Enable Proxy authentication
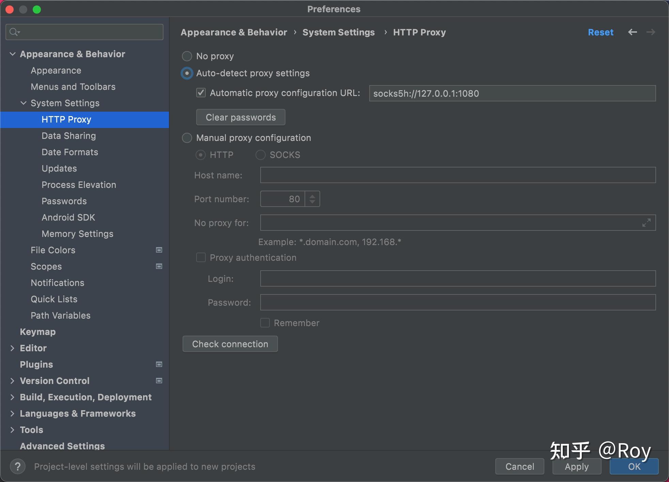The height and width of the screenshot is (482, 669). tap(201, 258)
